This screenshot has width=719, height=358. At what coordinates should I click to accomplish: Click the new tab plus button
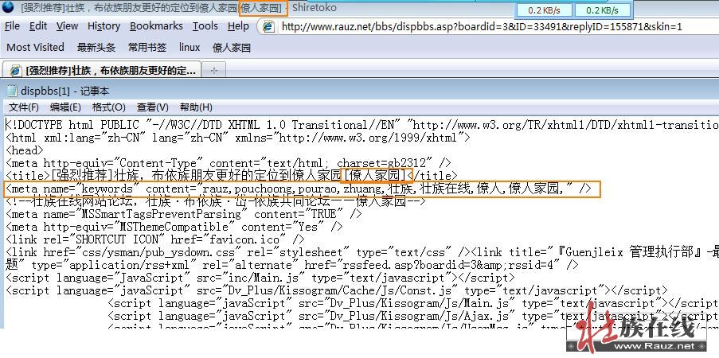[213, 70]
